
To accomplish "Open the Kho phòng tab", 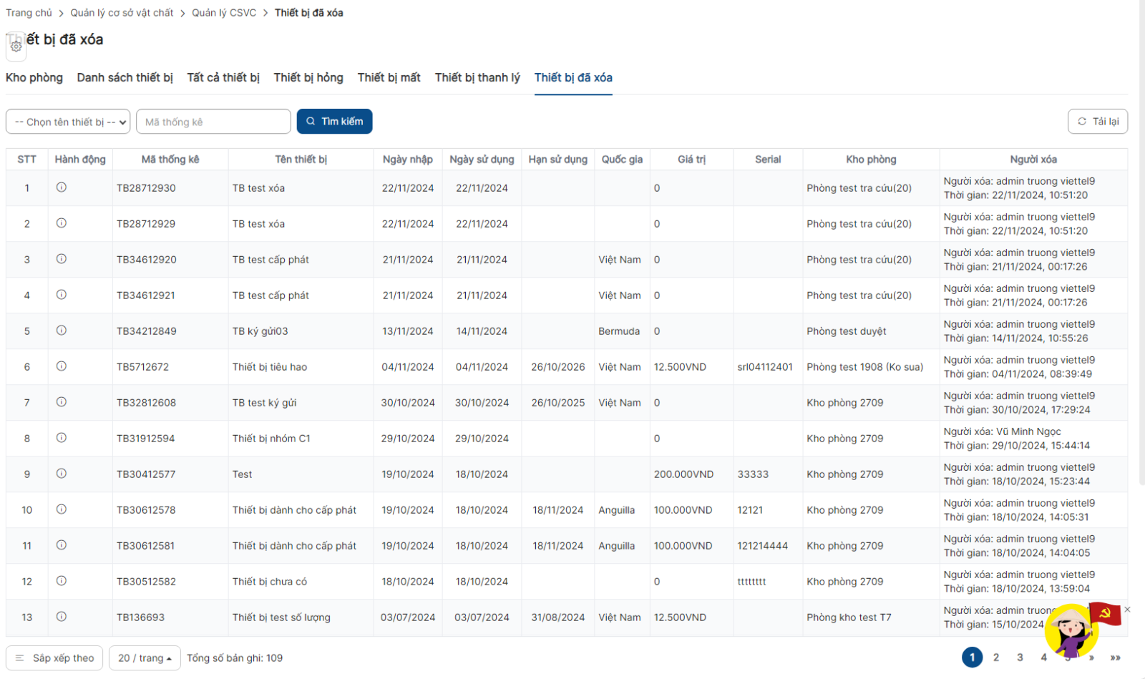I will 34,77.
